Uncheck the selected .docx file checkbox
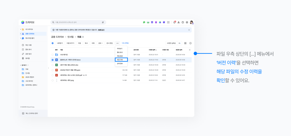Image resolution: width=291 pixels, height=136 pixels. pyautogui.click(x=53, y=60)
